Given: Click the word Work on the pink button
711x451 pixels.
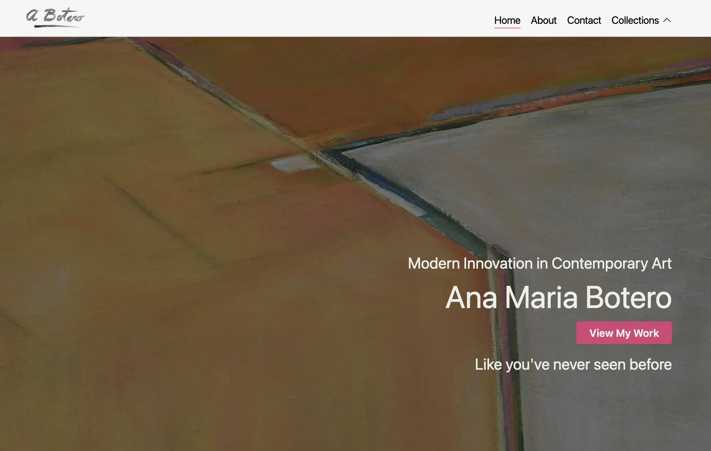Looking at the screenshot, I should pos(646,333).
